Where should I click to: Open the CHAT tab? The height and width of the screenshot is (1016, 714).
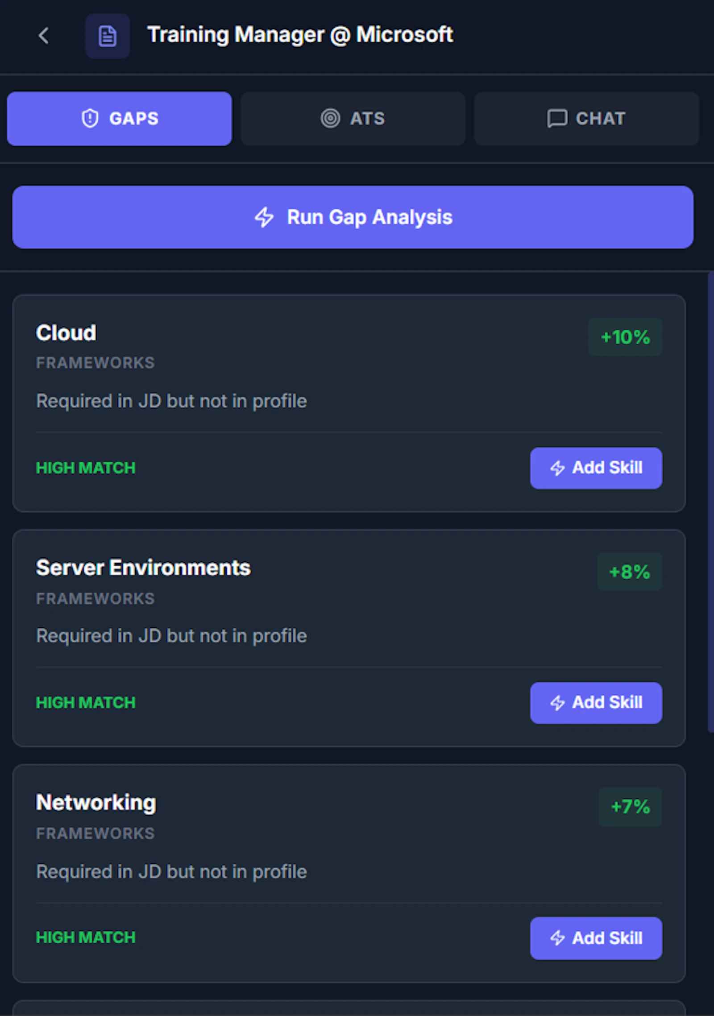point(586,119)
